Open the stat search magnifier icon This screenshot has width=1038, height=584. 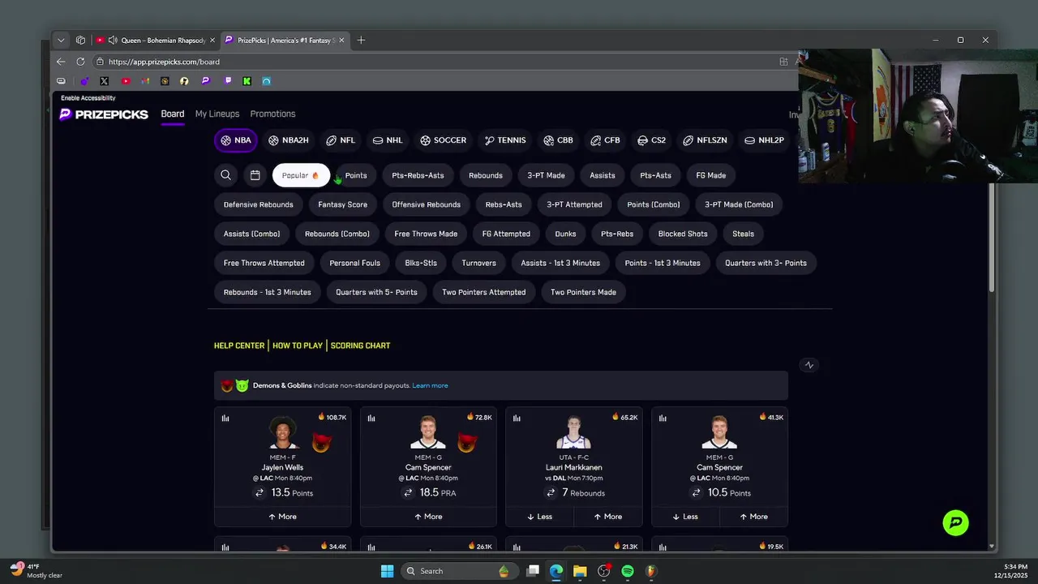(x=225, y=175)
